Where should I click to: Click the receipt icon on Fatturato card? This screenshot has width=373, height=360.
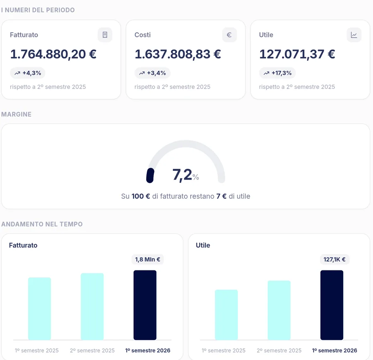click(105, 35)
